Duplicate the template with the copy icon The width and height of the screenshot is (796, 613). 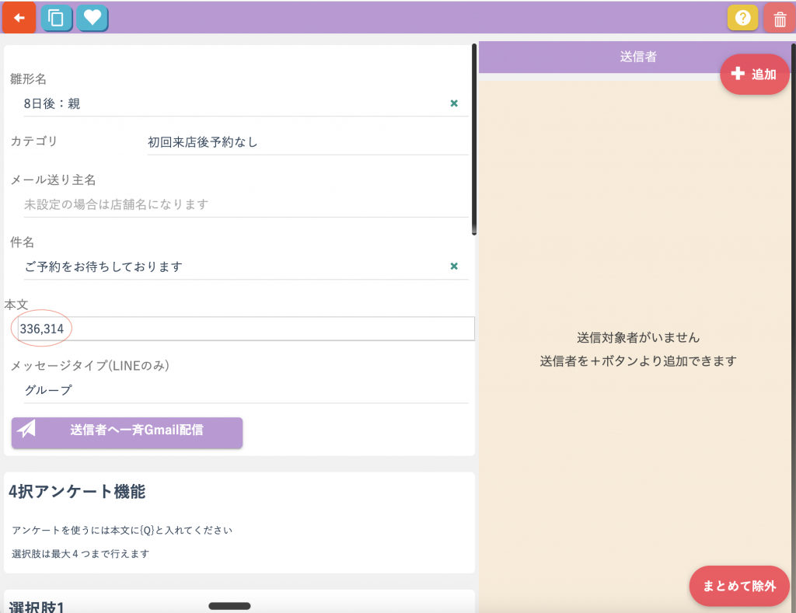point(56,19)
